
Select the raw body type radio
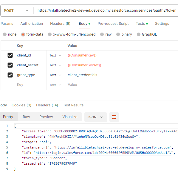[102, 34]
